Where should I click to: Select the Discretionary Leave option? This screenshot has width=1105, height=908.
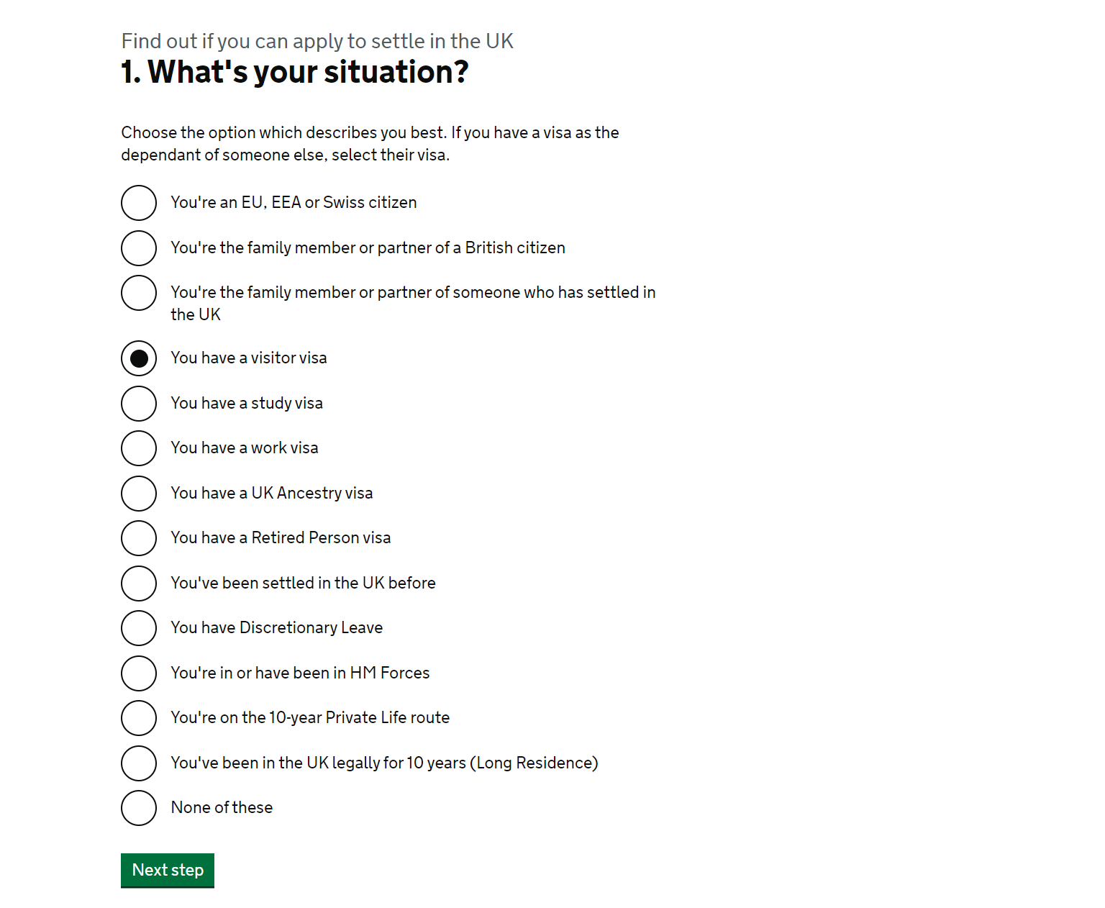[x=139, y=628]
